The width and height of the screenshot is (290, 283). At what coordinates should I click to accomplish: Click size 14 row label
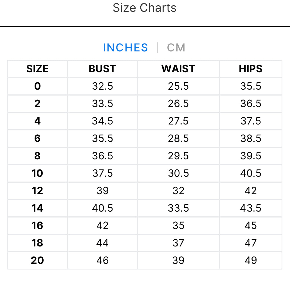[37, 208]
